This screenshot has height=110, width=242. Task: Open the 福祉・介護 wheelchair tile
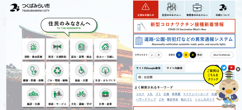tap(81, 73)
